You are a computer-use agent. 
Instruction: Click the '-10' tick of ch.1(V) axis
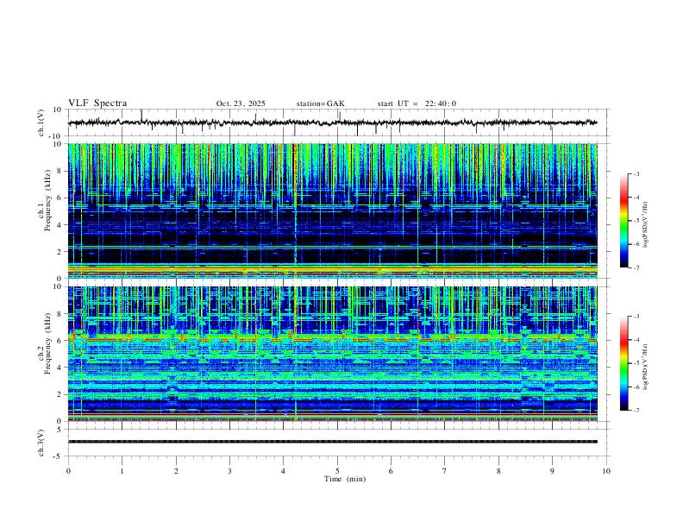54,136
